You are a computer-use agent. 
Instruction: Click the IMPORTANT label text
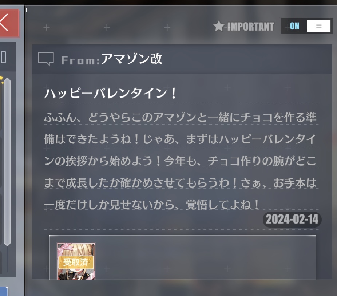[x=251, y=27]
